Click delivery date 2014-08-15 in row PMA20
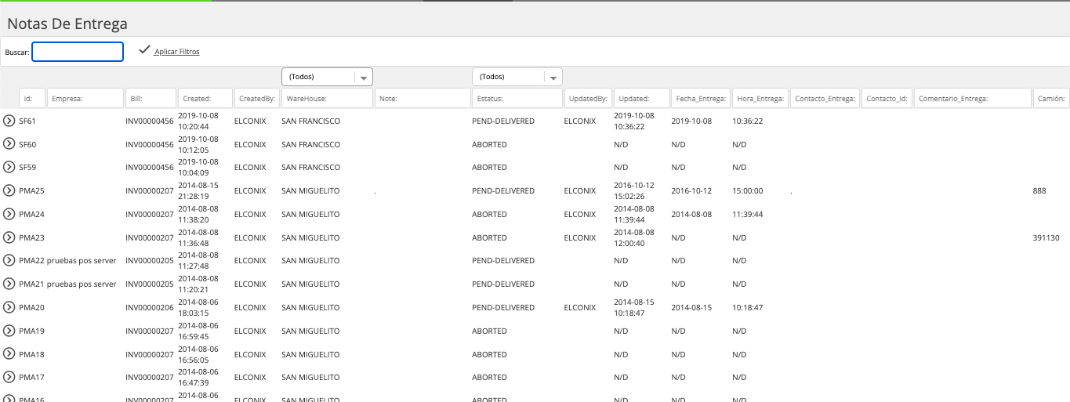The image size is (1070, 402). pos(691,307)
